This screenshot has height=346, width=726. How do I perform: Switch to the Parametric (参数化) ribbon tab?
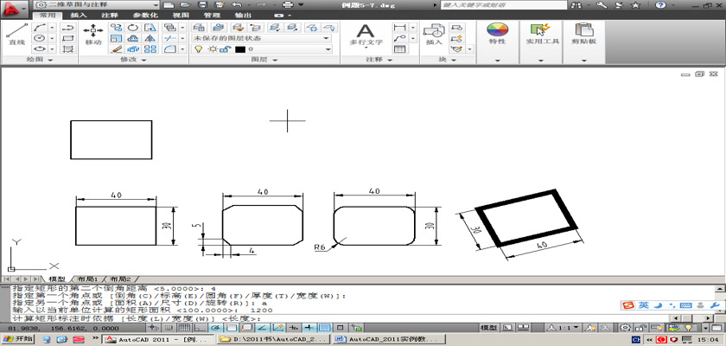click(x=145, y=16)
